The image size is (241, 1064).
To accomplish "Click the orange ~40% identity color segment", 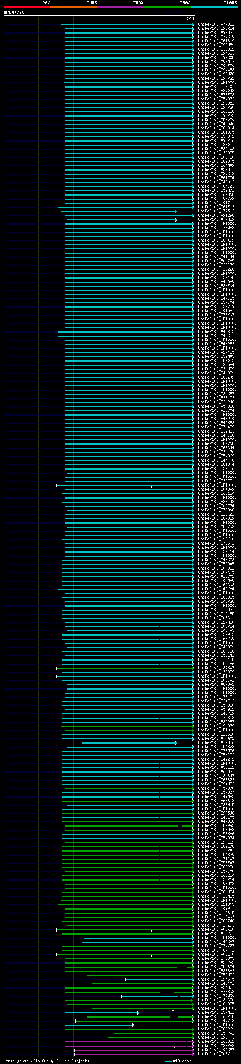I will (x=74, y=7).
